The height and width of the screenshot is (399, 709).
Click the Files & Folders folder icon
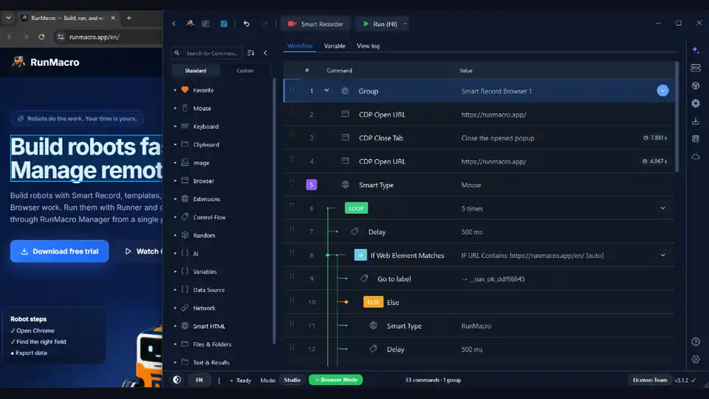(x=185, y=344)
